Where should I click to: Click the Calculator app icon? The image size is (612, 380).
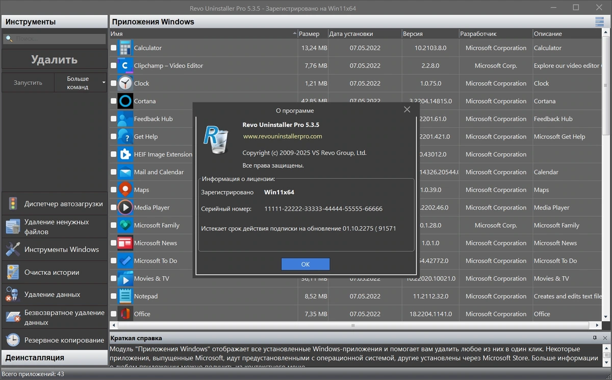(x=125, y=48)
